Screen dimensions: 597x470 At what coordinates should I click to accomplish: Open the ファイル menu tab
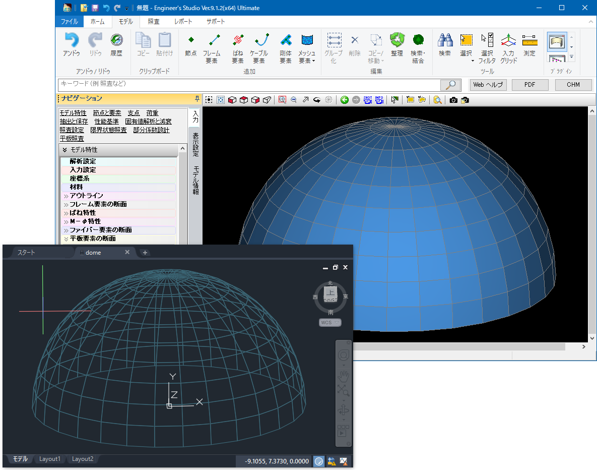click(x=69, y=22)
